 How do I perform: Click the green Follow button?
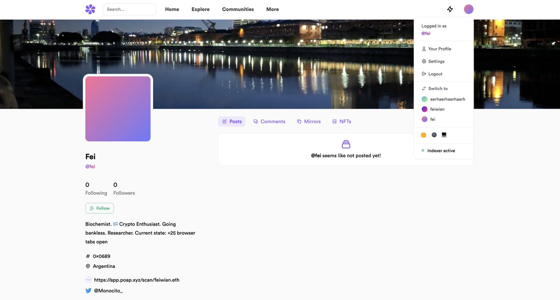[x=99, y=208]
